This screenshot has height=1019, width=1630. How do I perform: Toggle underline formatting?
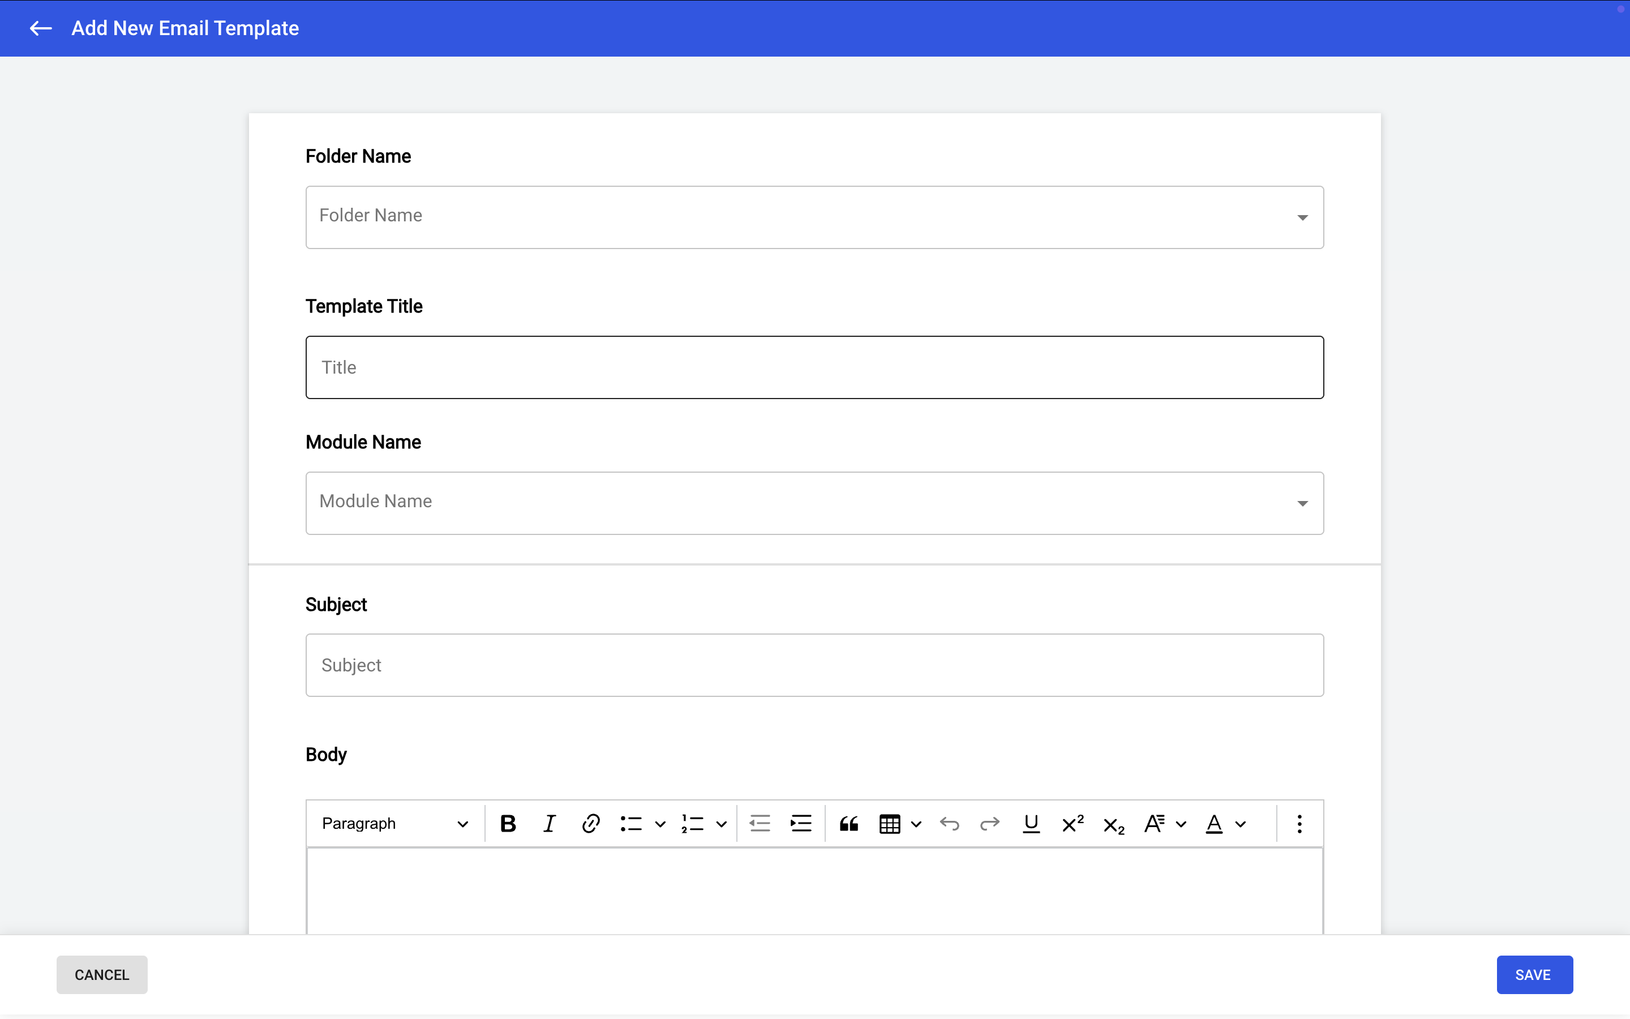point(1031,824)
